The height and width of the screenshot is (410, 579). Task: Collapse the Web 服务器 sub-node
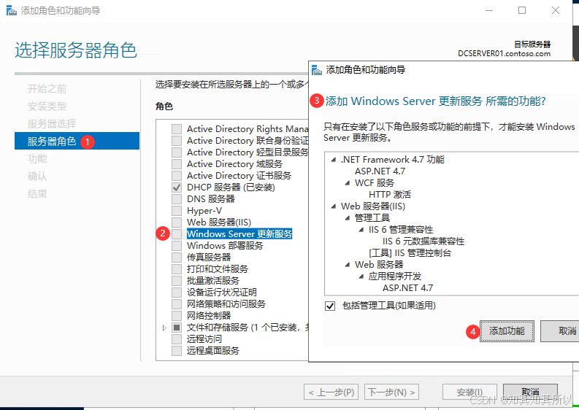[x=347, y=265]
